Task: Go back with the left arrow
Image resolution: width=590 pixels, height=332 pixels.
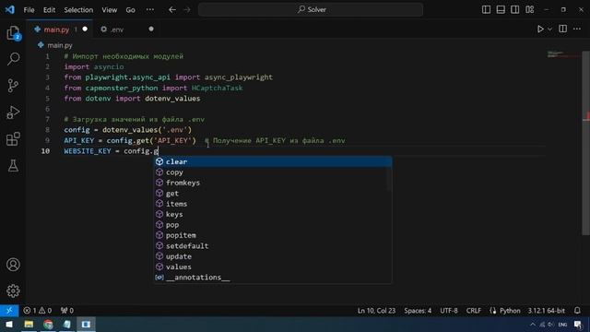Action: (x=172, y=10)
